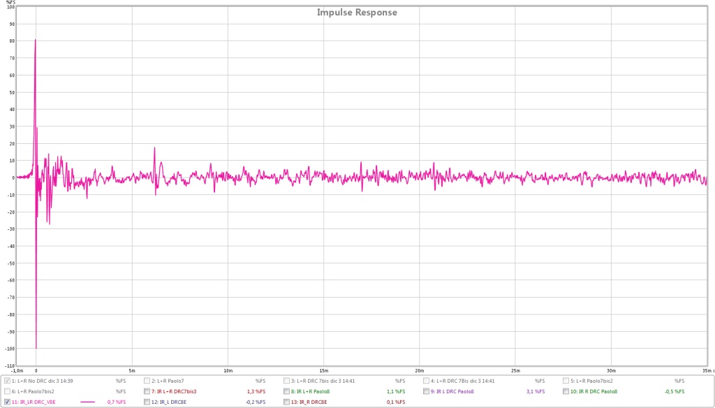Enable checkbox for trace 5: L+R Paolo7bis2
This screenshot has height=408, width=715.
pos(566,381)
